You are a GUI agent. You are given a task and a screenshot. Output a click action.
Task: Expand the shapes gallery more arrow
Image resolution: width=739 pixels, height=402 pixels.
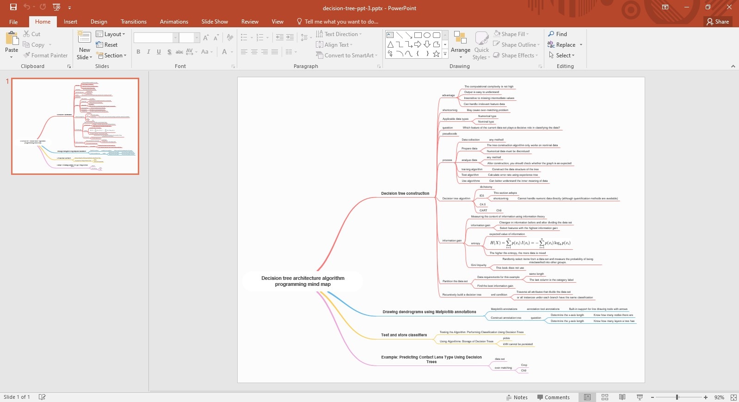coord(445,54)
